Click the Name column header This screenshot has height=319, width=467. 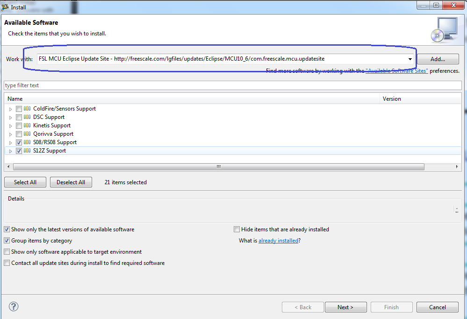(x=192, y=99)
